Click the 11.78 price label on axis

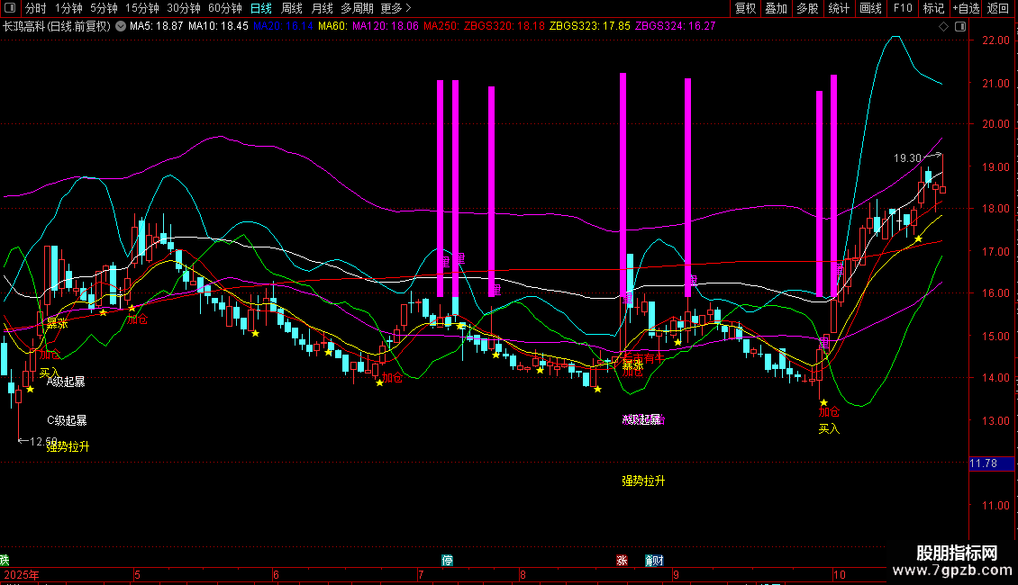pos(983,463)
